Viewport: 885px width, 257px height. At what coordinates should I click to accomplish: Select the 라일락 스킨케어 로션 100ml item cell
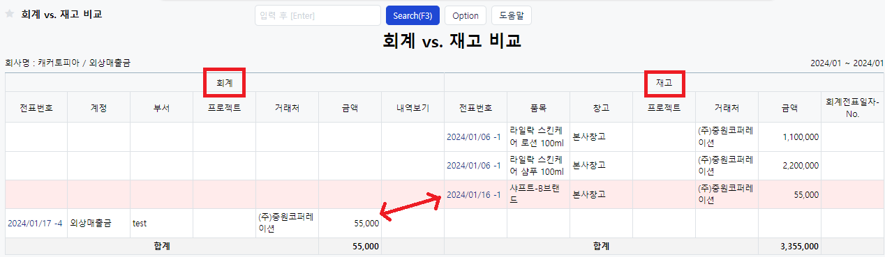[538, 137]
